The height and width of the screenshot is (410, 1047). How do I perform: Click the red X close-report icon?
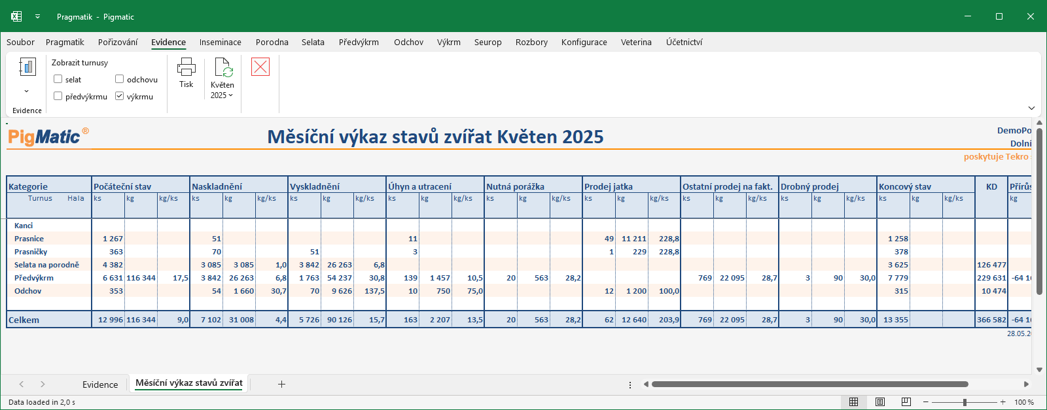tap(260, 67)
